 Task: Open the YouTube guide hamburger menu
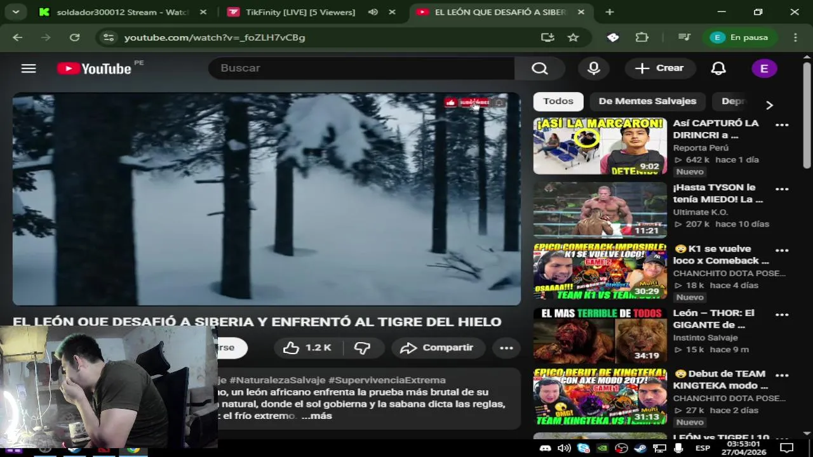(x=29, y=69)
